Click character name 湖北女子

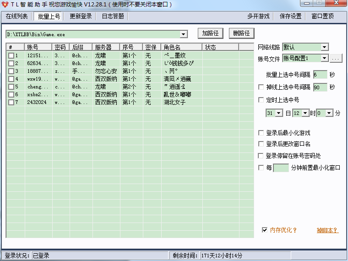click(x=174, y=102)
